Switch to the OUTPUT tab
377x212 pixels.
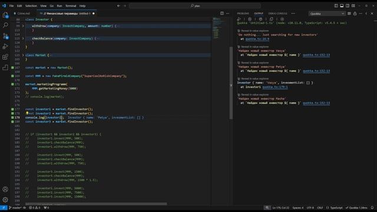tap(259, 14)
